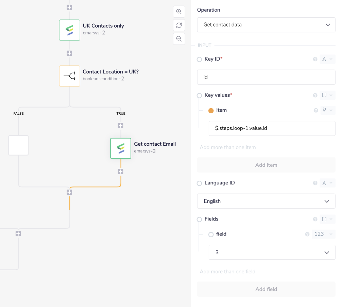Toggle the Language ID radio circle

coord(200,183)
